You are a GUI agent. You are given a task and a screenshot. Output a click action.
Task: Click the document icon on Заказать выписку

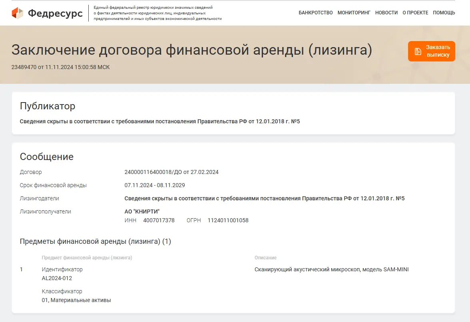[x=418, y=51]
